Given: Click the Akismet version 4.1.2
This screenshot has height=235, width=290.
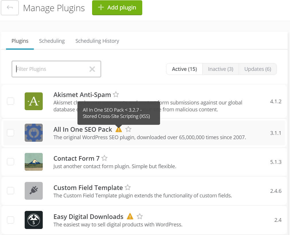Looking at the screenshot, I should 276,101.
